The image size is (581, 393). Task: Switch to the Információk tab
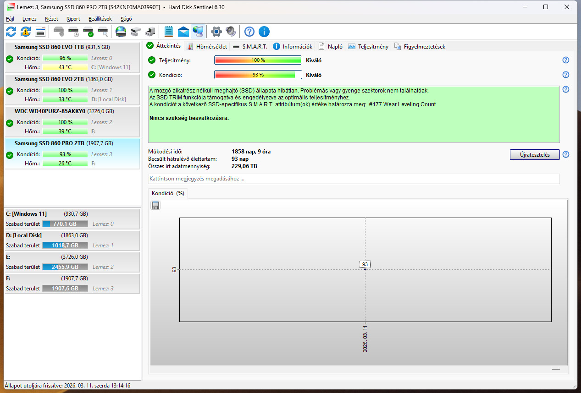[293, 46]
